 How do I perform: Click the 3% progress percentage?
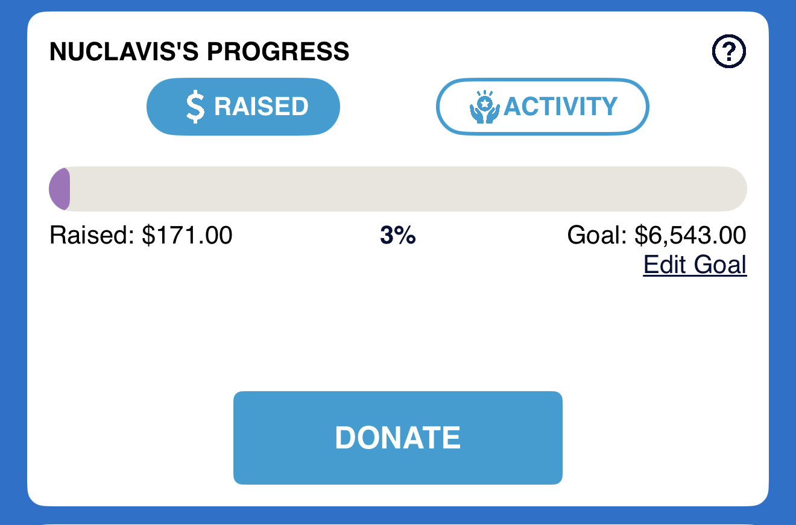[x=397, y=236]
